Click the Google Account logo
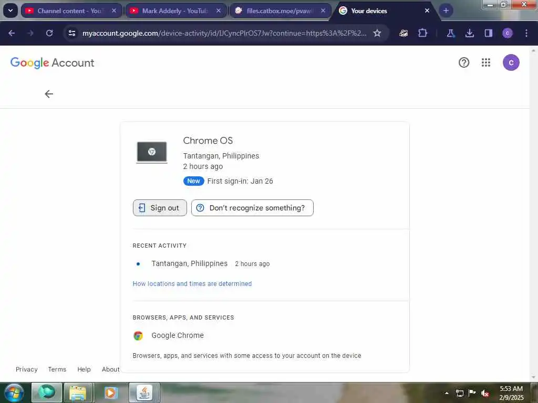This screenshot has height=403, width=538. click(x=52, y=63)
